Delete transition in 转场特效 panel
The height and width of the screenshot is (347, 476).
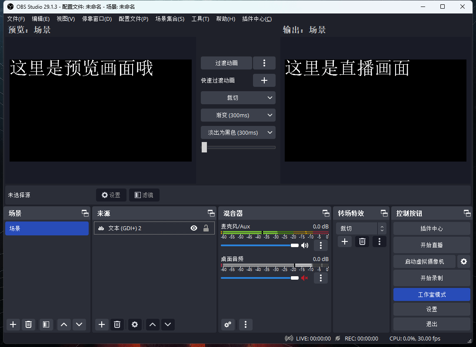[362, 241]
